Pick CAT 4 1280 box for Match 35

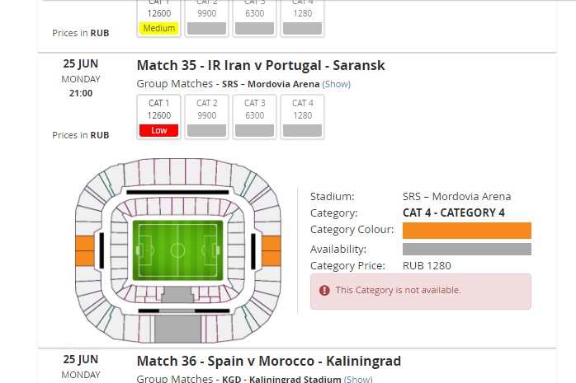pos(302,110)
